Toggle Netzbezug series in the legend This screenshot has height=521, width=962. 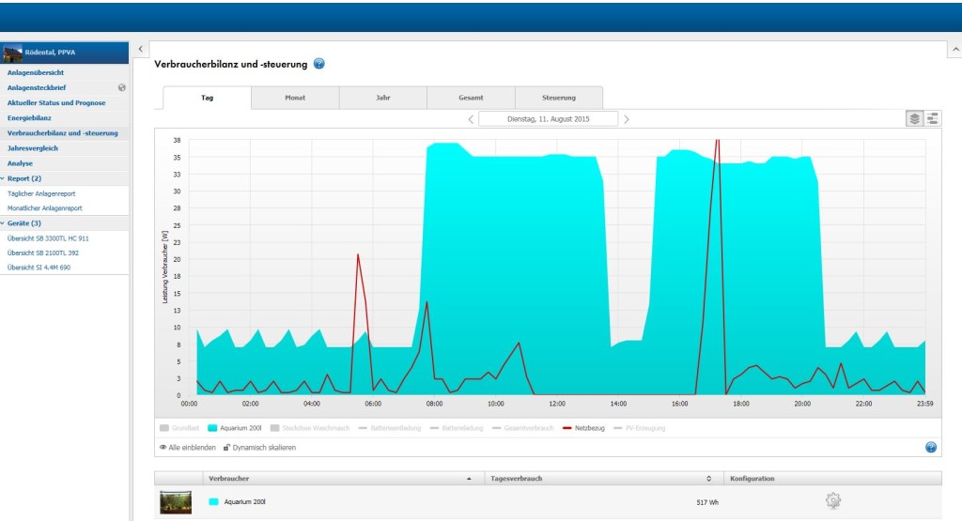(x=584, y=428)
